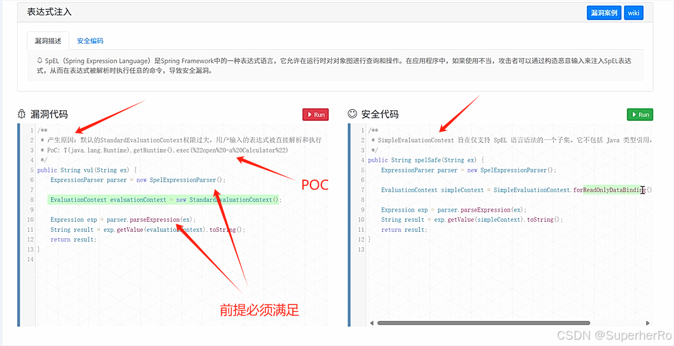Click the PoC comment line with getRuntime().exec
The width and height of the screenshot is (674, 346).
(164, 150)
